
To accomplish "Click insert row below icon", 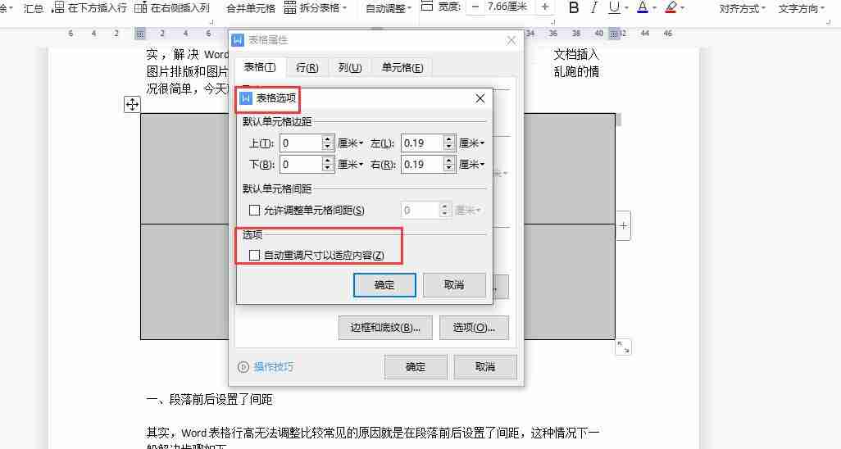I will click(x=90, y=8).
